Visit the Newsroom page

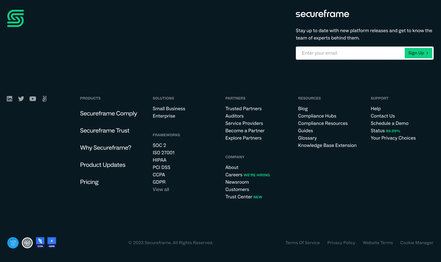pos(237,182)
